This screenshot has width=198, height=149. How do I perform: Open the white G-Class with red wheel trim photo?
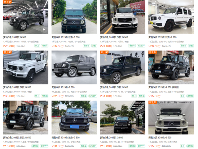pyautogui.click(x=171, y=17)
